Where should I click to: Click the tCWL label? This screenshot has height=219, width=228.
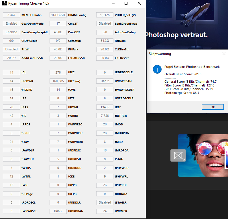point(72,90)
